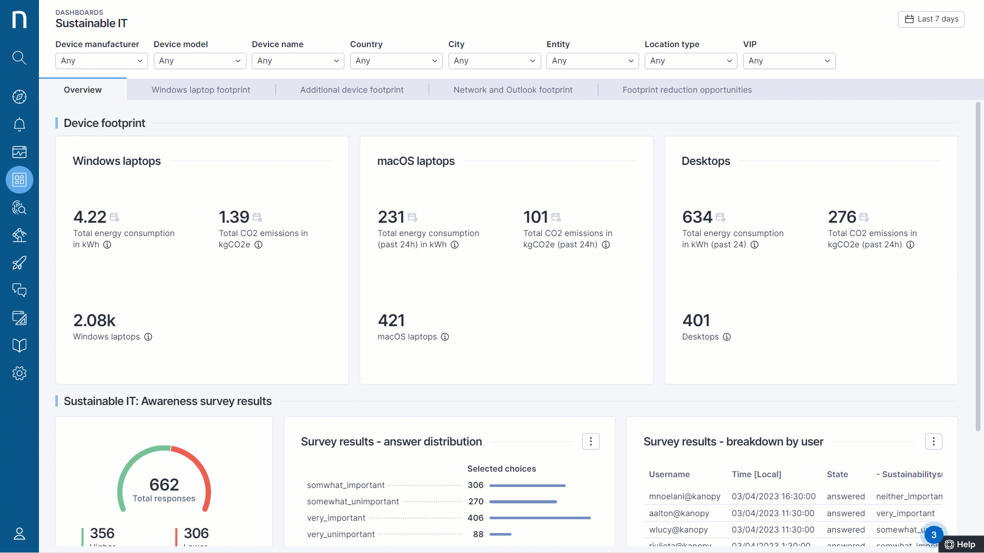Expand the Device manufacturer dropdown
984x553 pixels.
101,61
